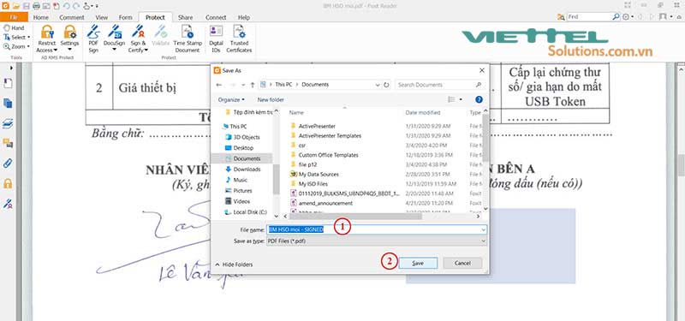Open the view options dropdown in dialog
The height and width of the screenshot is (321, 685).
(461, 99)
